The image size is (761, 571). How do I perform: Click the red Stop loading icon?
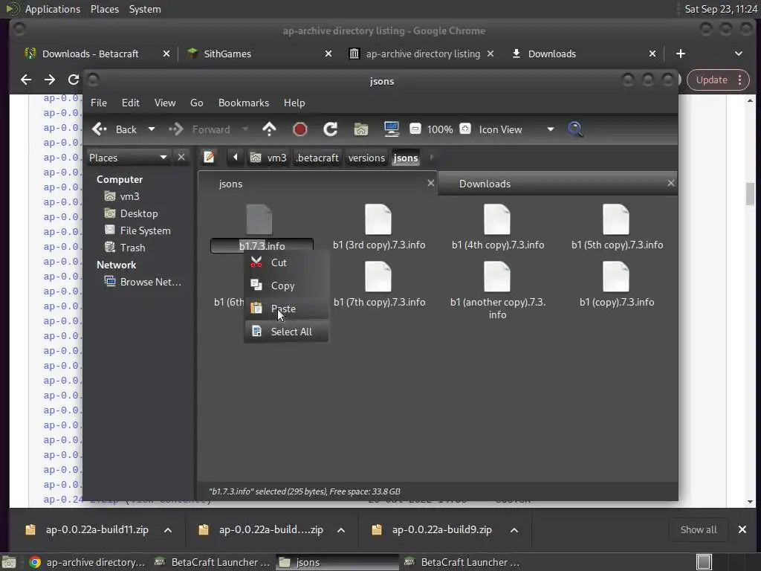tap(300, 129)
